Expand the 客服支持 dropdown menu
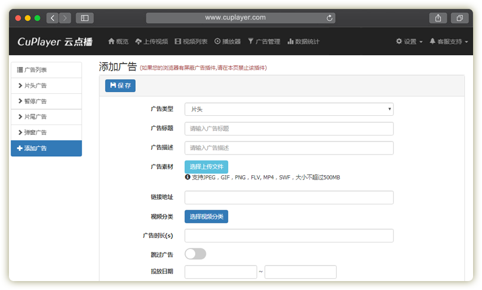This screenshot has height=290, width=482. coord(449,42)
